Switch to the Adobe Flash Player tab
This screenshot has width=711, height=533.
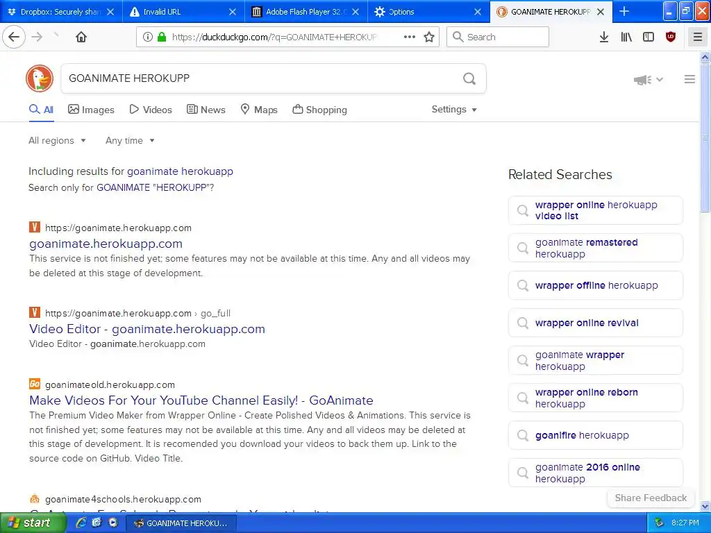pyautogui.click(x=299, y=12)
